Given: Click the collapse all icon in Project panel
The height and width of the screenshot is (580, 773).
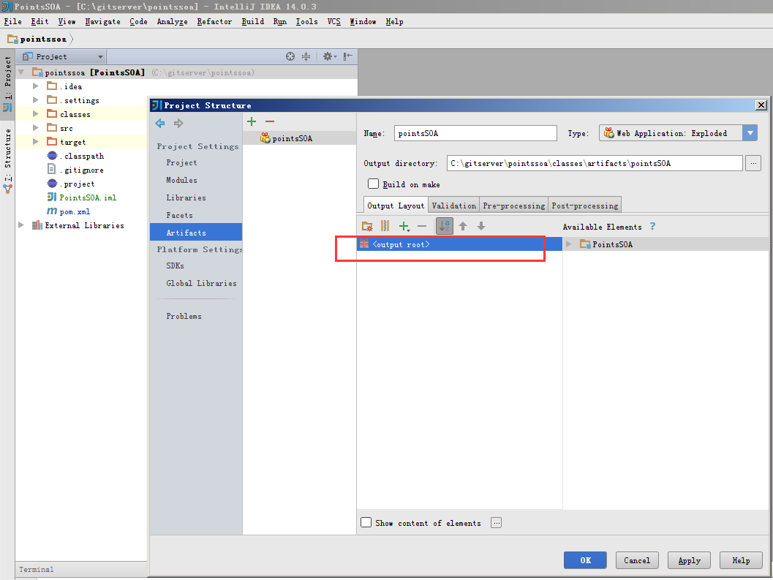Looking at the screenshot, I should 306,57.
